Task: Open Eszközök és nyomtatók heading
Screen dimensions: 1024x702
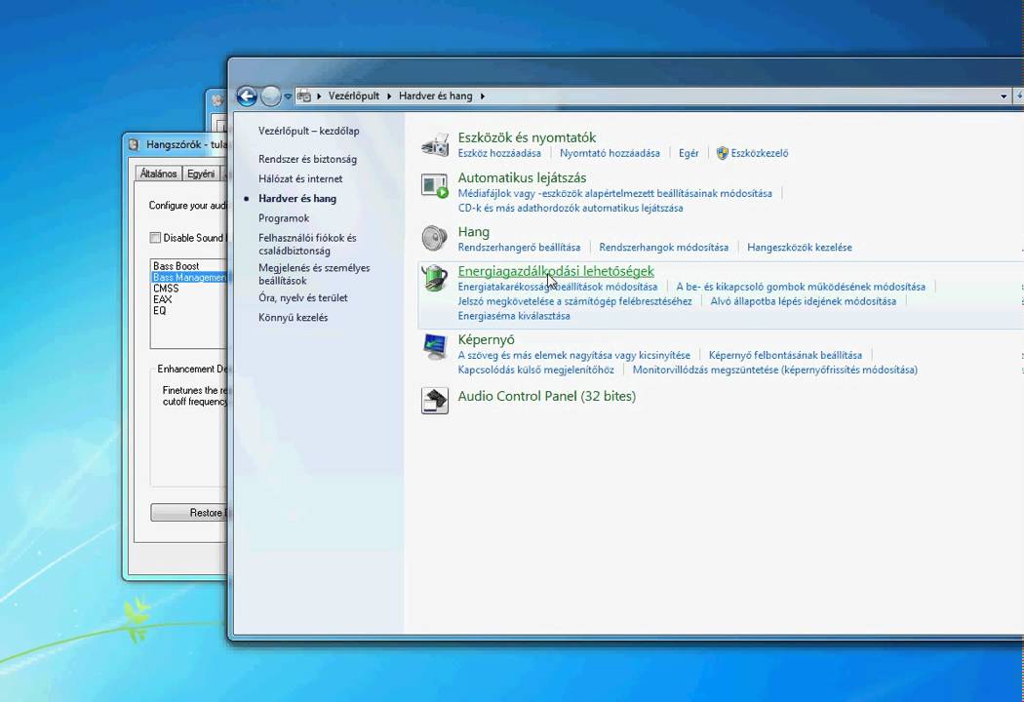Action: pos(527,137)
